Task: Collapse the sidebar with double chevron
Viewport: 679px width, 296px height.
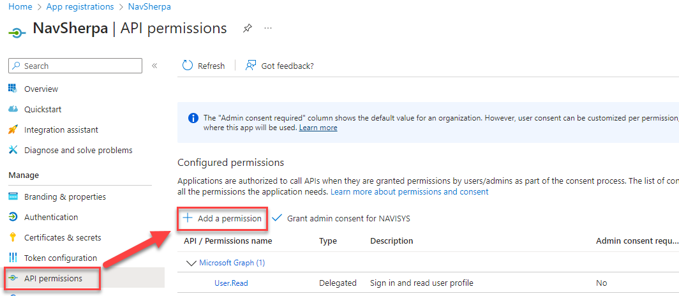Action: pos(154,66)
